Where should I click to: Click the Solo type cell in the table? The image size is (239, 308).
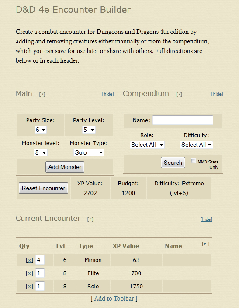pyautogui.click(x=93, y=287)
